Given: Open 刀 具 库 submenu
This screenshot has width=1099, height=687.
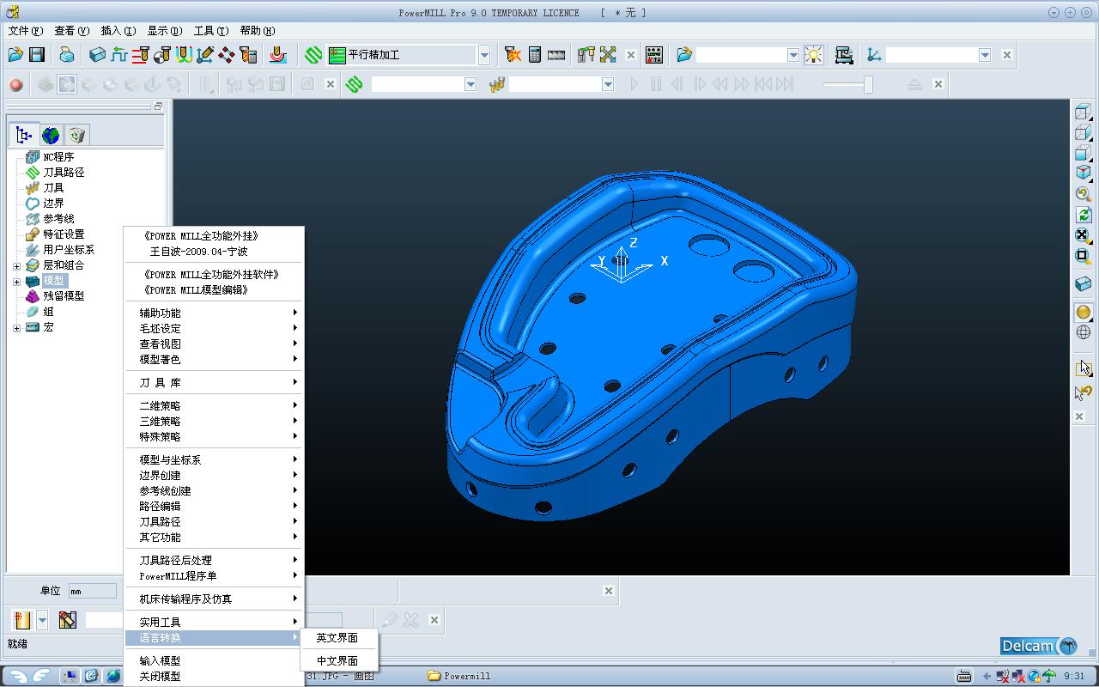Looking at the screenshot, I should click(x=215, y=383).
